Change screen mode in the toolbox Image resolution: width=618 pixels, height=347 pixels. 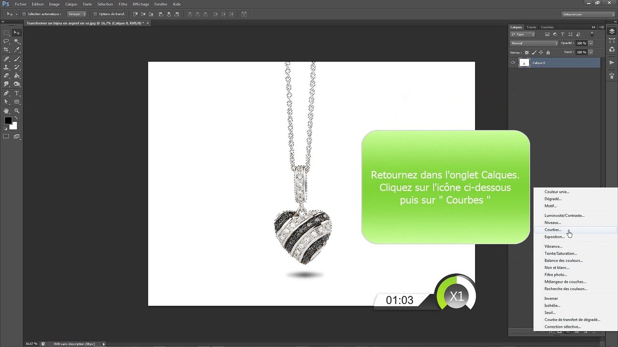tap(17, 136)
